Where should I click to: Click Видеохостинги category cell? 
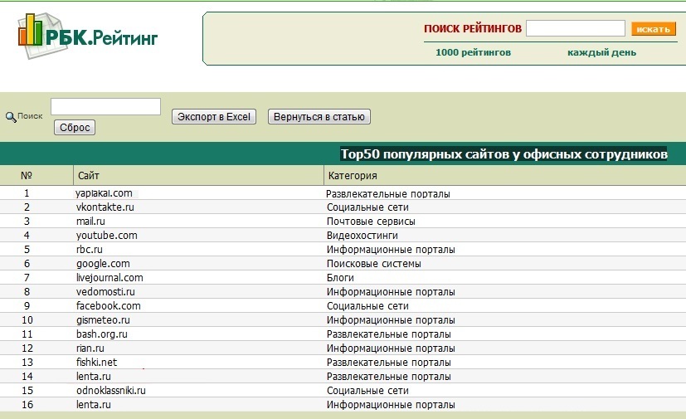point(362,236)
